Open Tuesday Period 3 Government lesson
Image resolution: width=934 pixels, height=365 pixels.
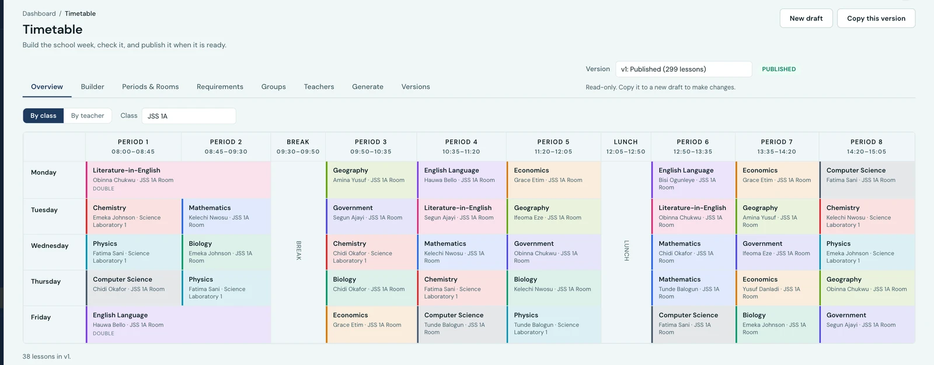(x=371, y=216)
